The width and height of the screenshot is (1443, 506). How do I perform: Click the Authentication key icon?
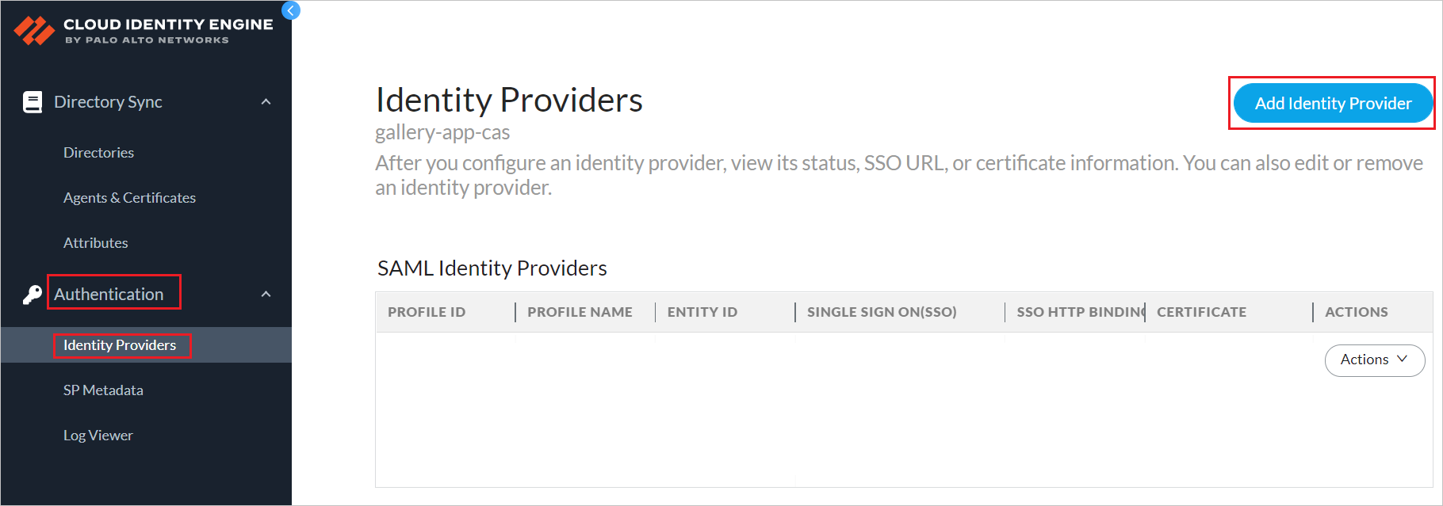33,295
